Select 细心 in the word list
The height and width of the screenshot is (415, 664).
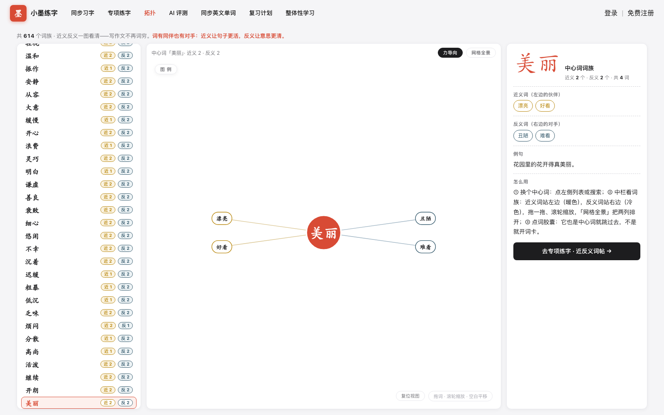click(79, 223)
